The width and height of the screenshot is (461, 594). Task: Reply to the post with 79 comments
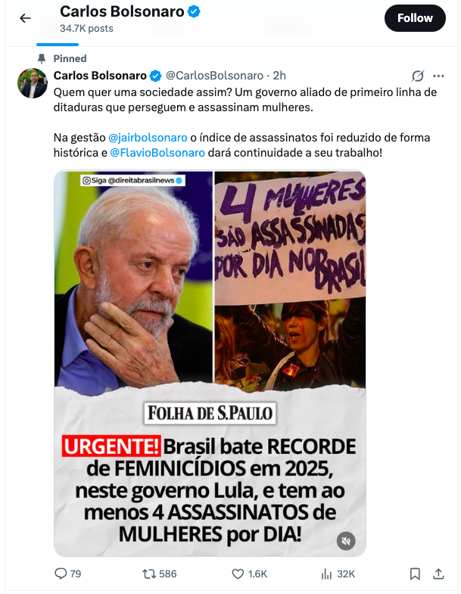[68, 574]
